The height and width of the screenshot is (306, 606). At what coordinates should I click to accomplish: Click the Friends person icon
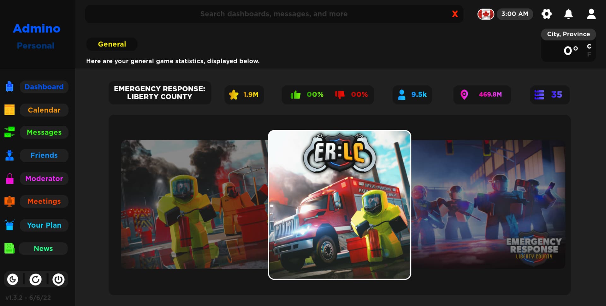pos(9,155)
